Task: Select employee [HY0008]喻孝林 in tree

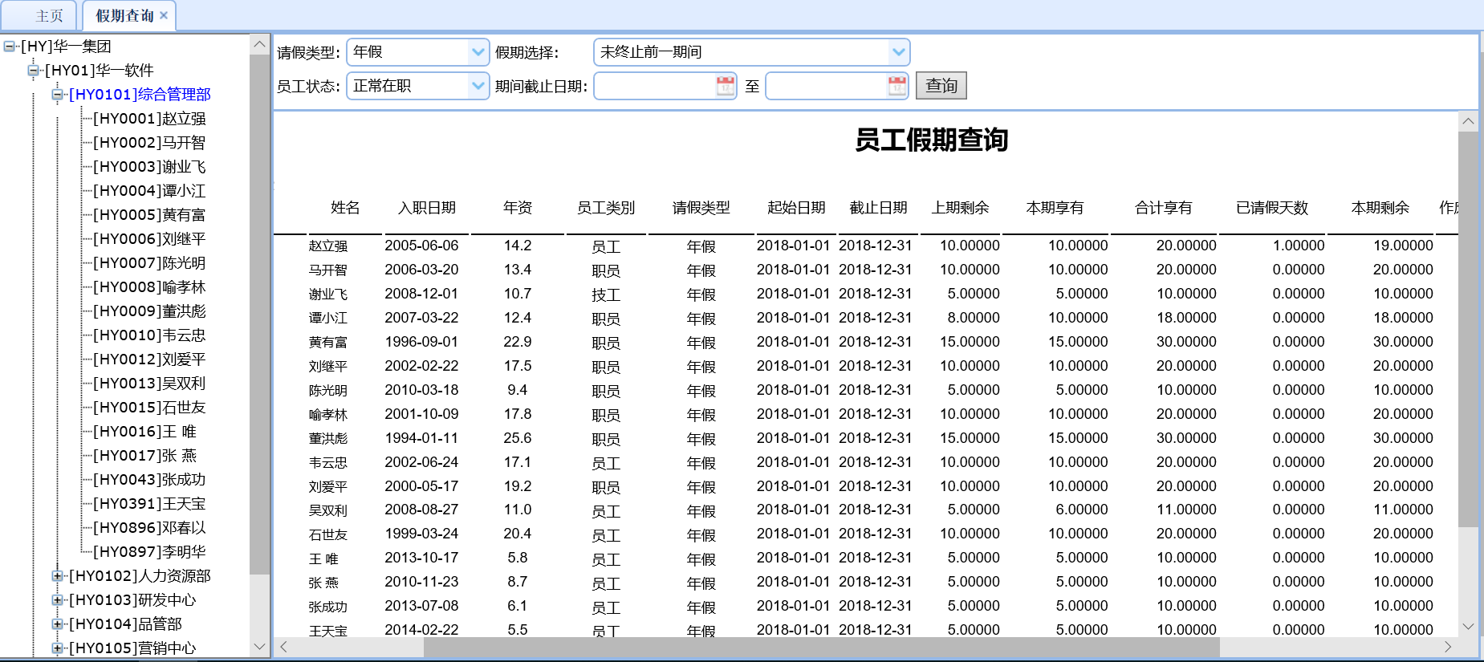Action: click(149, 287)
